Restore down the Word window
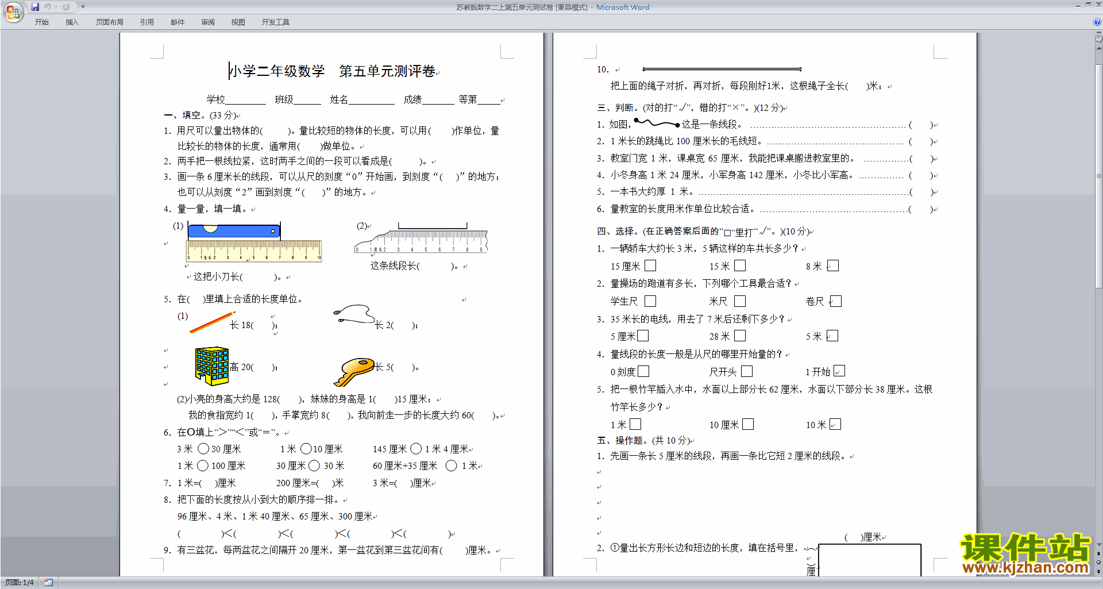The image size is (1103, 589). (1088, 5)
